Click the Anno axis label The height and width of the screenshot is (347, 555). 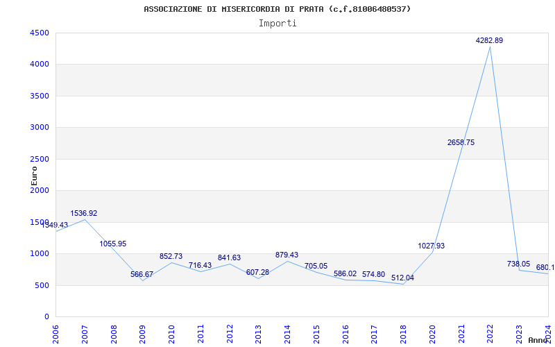tap(538, 340)
